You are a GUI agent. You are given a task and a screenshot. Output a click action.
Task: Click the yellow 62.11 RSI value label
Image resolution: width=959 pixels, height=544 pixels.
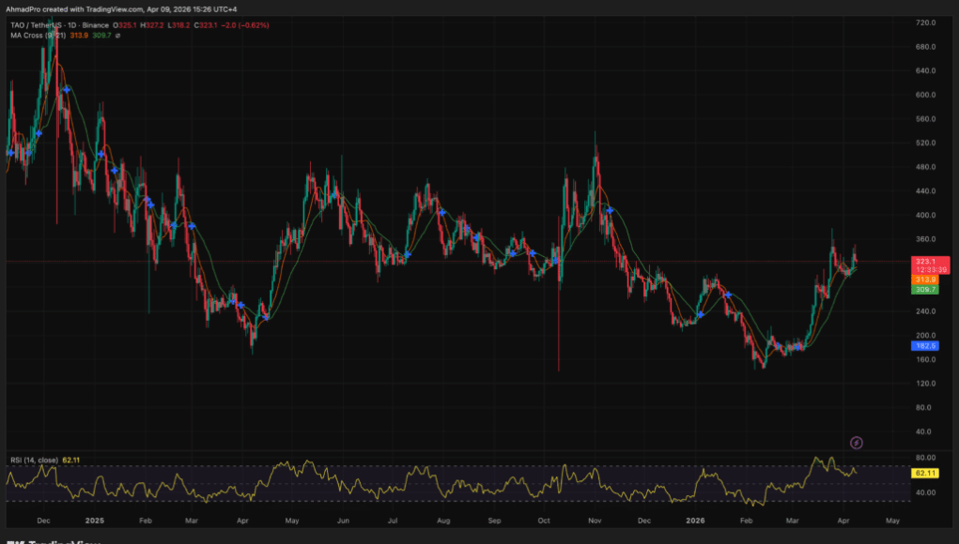[925, 475]
